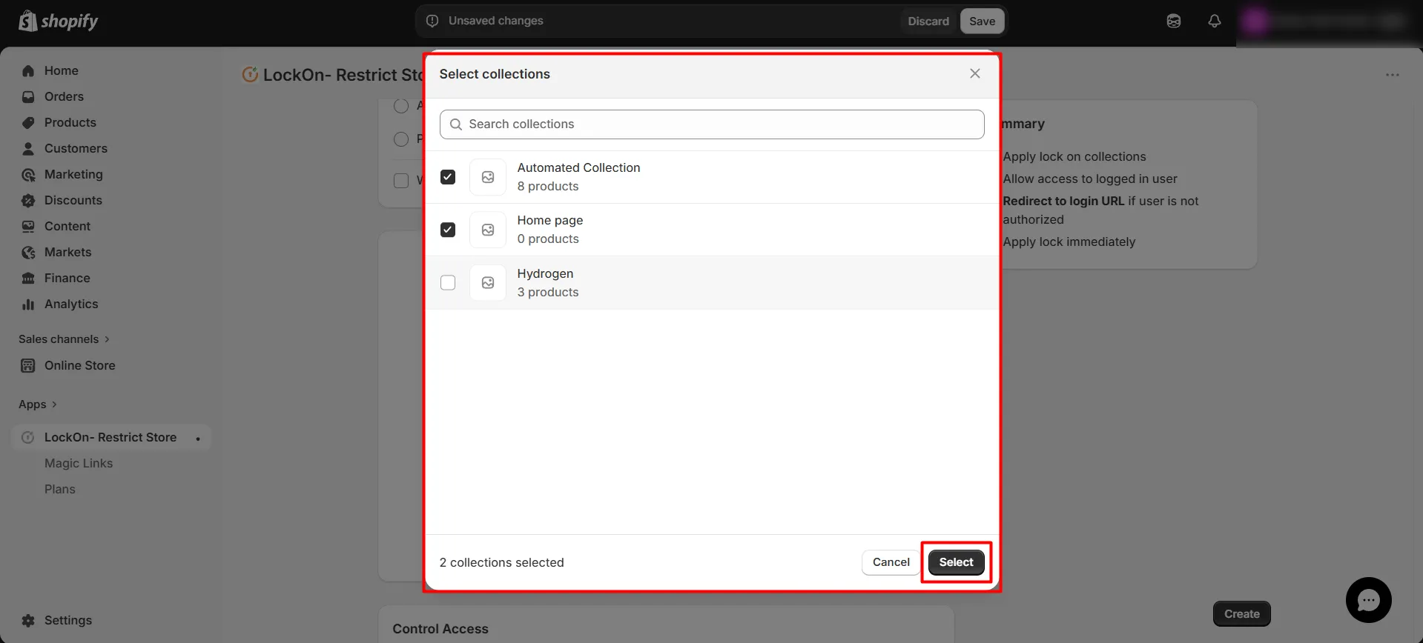
Task: Open the Orders sidebar item
Action: (x=64, y=96)
